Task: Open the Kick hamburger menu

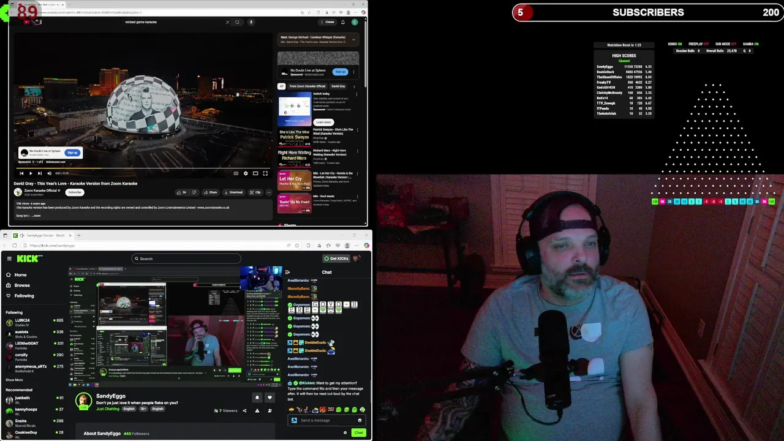Action: 9,258
